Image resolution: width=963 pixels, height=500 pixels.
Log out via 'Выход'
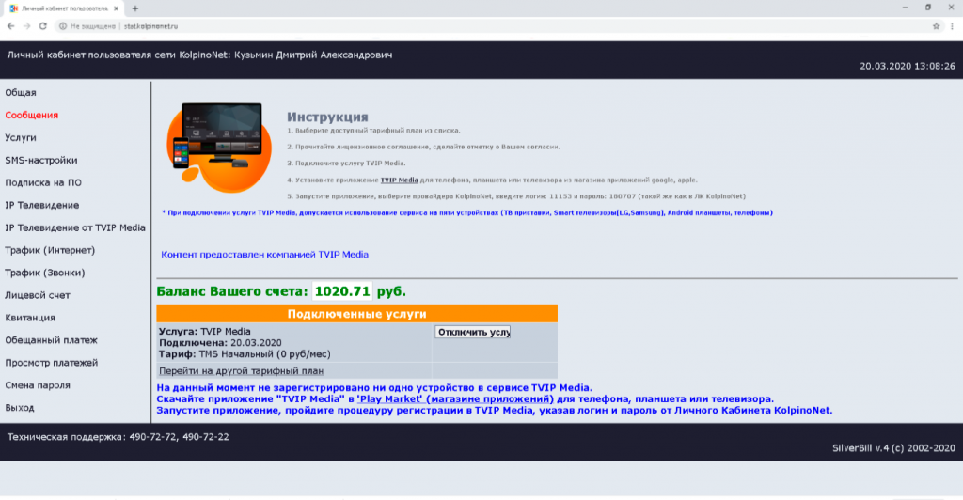(20, 408)
